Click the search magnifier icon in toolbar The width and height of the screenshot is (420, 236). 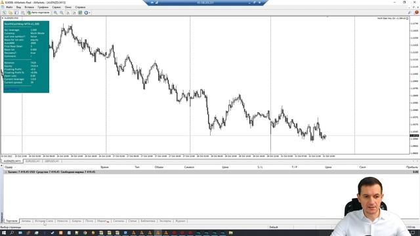coord(409,12)
